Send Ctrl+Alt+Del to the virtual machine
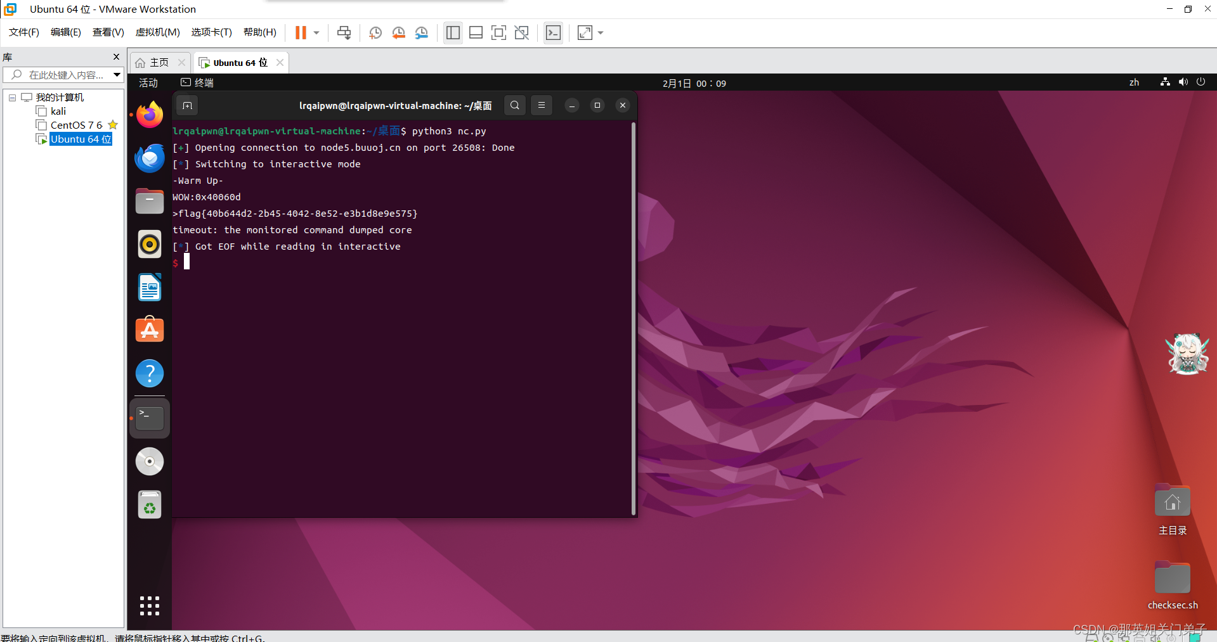 point(344,32)
